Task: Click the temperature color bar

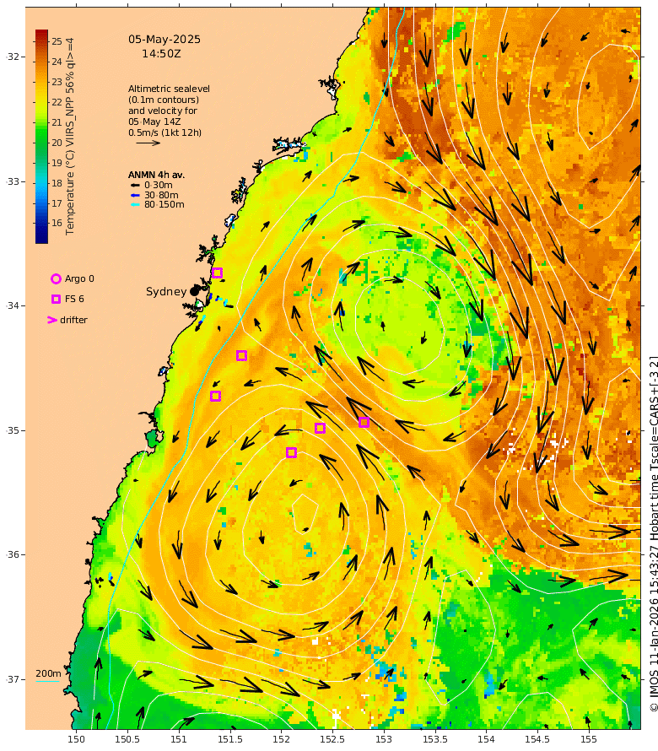Action: [41, 137]
